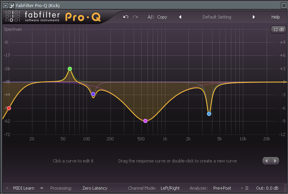
Task: Change the Left/Right channel mode
Action: [x=170, y=188]
